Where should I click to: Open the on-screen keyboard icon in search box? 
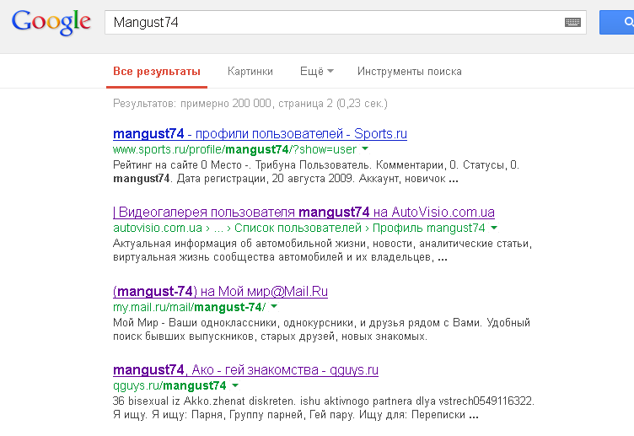click(572, 22)
